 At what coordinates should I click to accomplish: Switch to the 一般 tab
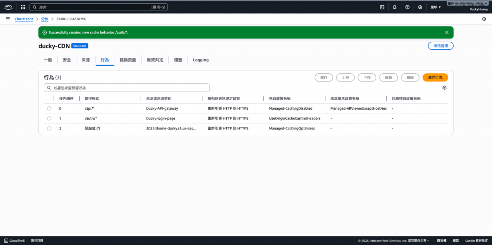click(48, 60)
